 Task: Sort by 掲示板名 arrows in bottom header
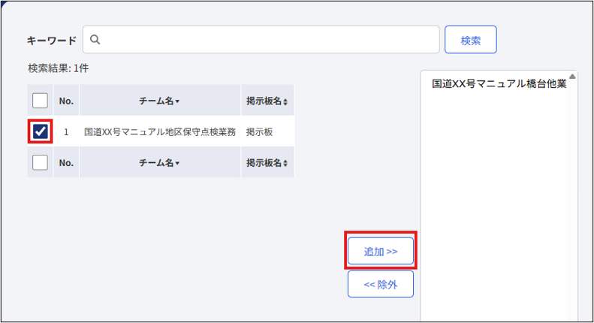285,164
